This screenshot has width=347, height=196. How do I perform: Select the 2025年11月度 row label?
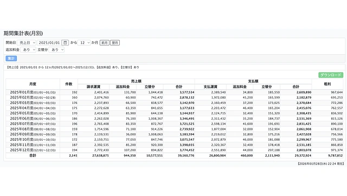(33, 145)
